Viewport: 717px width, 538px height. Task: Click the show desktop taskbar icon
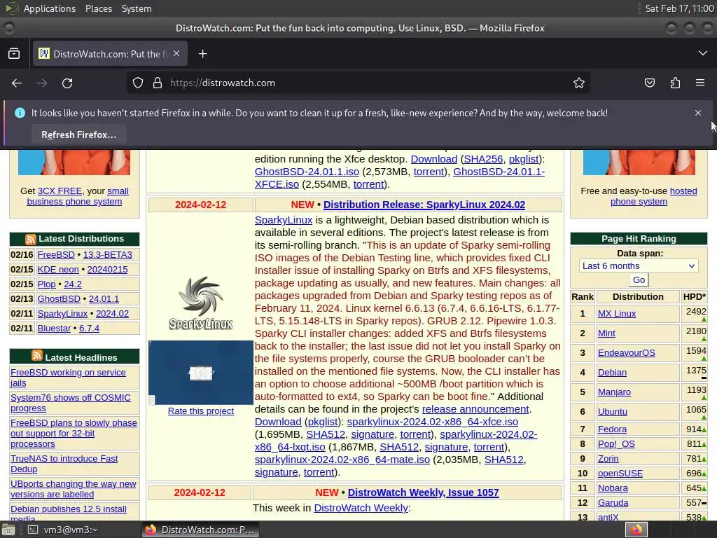[8, 530]
